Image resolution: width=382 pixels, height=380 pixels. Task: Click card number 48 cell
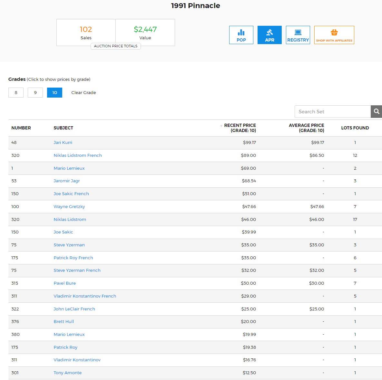[14, 142]
